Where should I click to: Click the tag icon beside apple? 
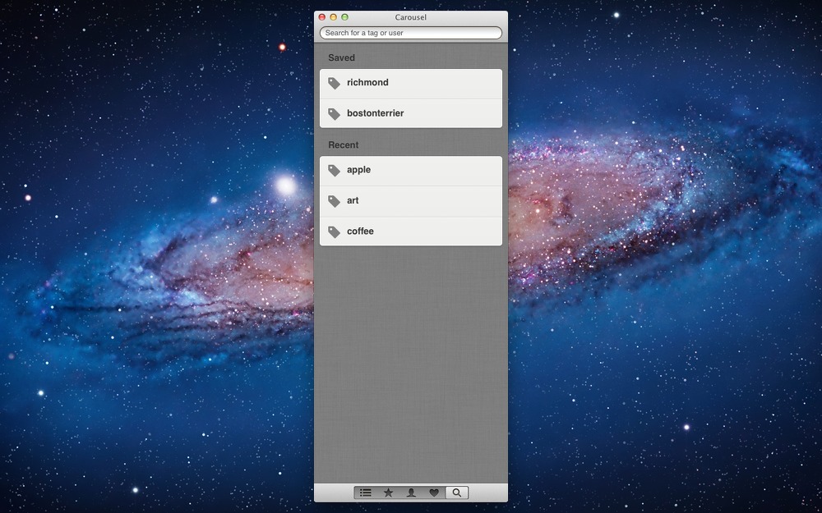click(x=334, y=170)
